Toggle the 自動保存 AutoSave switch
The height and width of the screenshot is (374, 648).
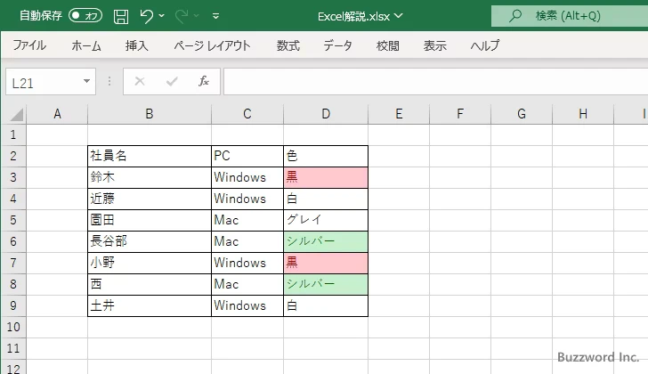[x=85, y=16]
